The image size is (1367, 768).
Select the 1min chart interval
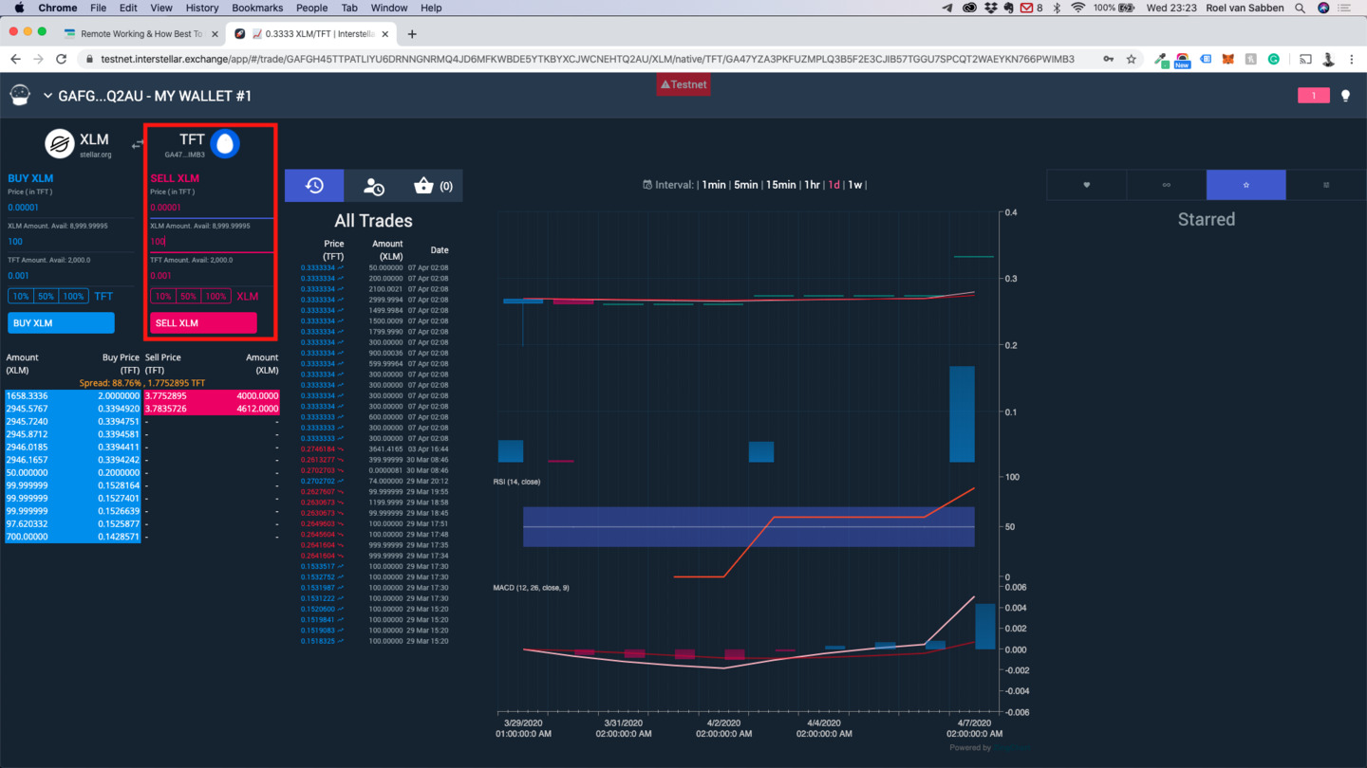pos(714,185)
